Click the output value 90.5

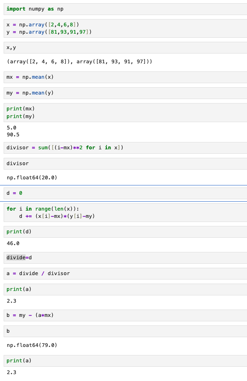point(13,135)
